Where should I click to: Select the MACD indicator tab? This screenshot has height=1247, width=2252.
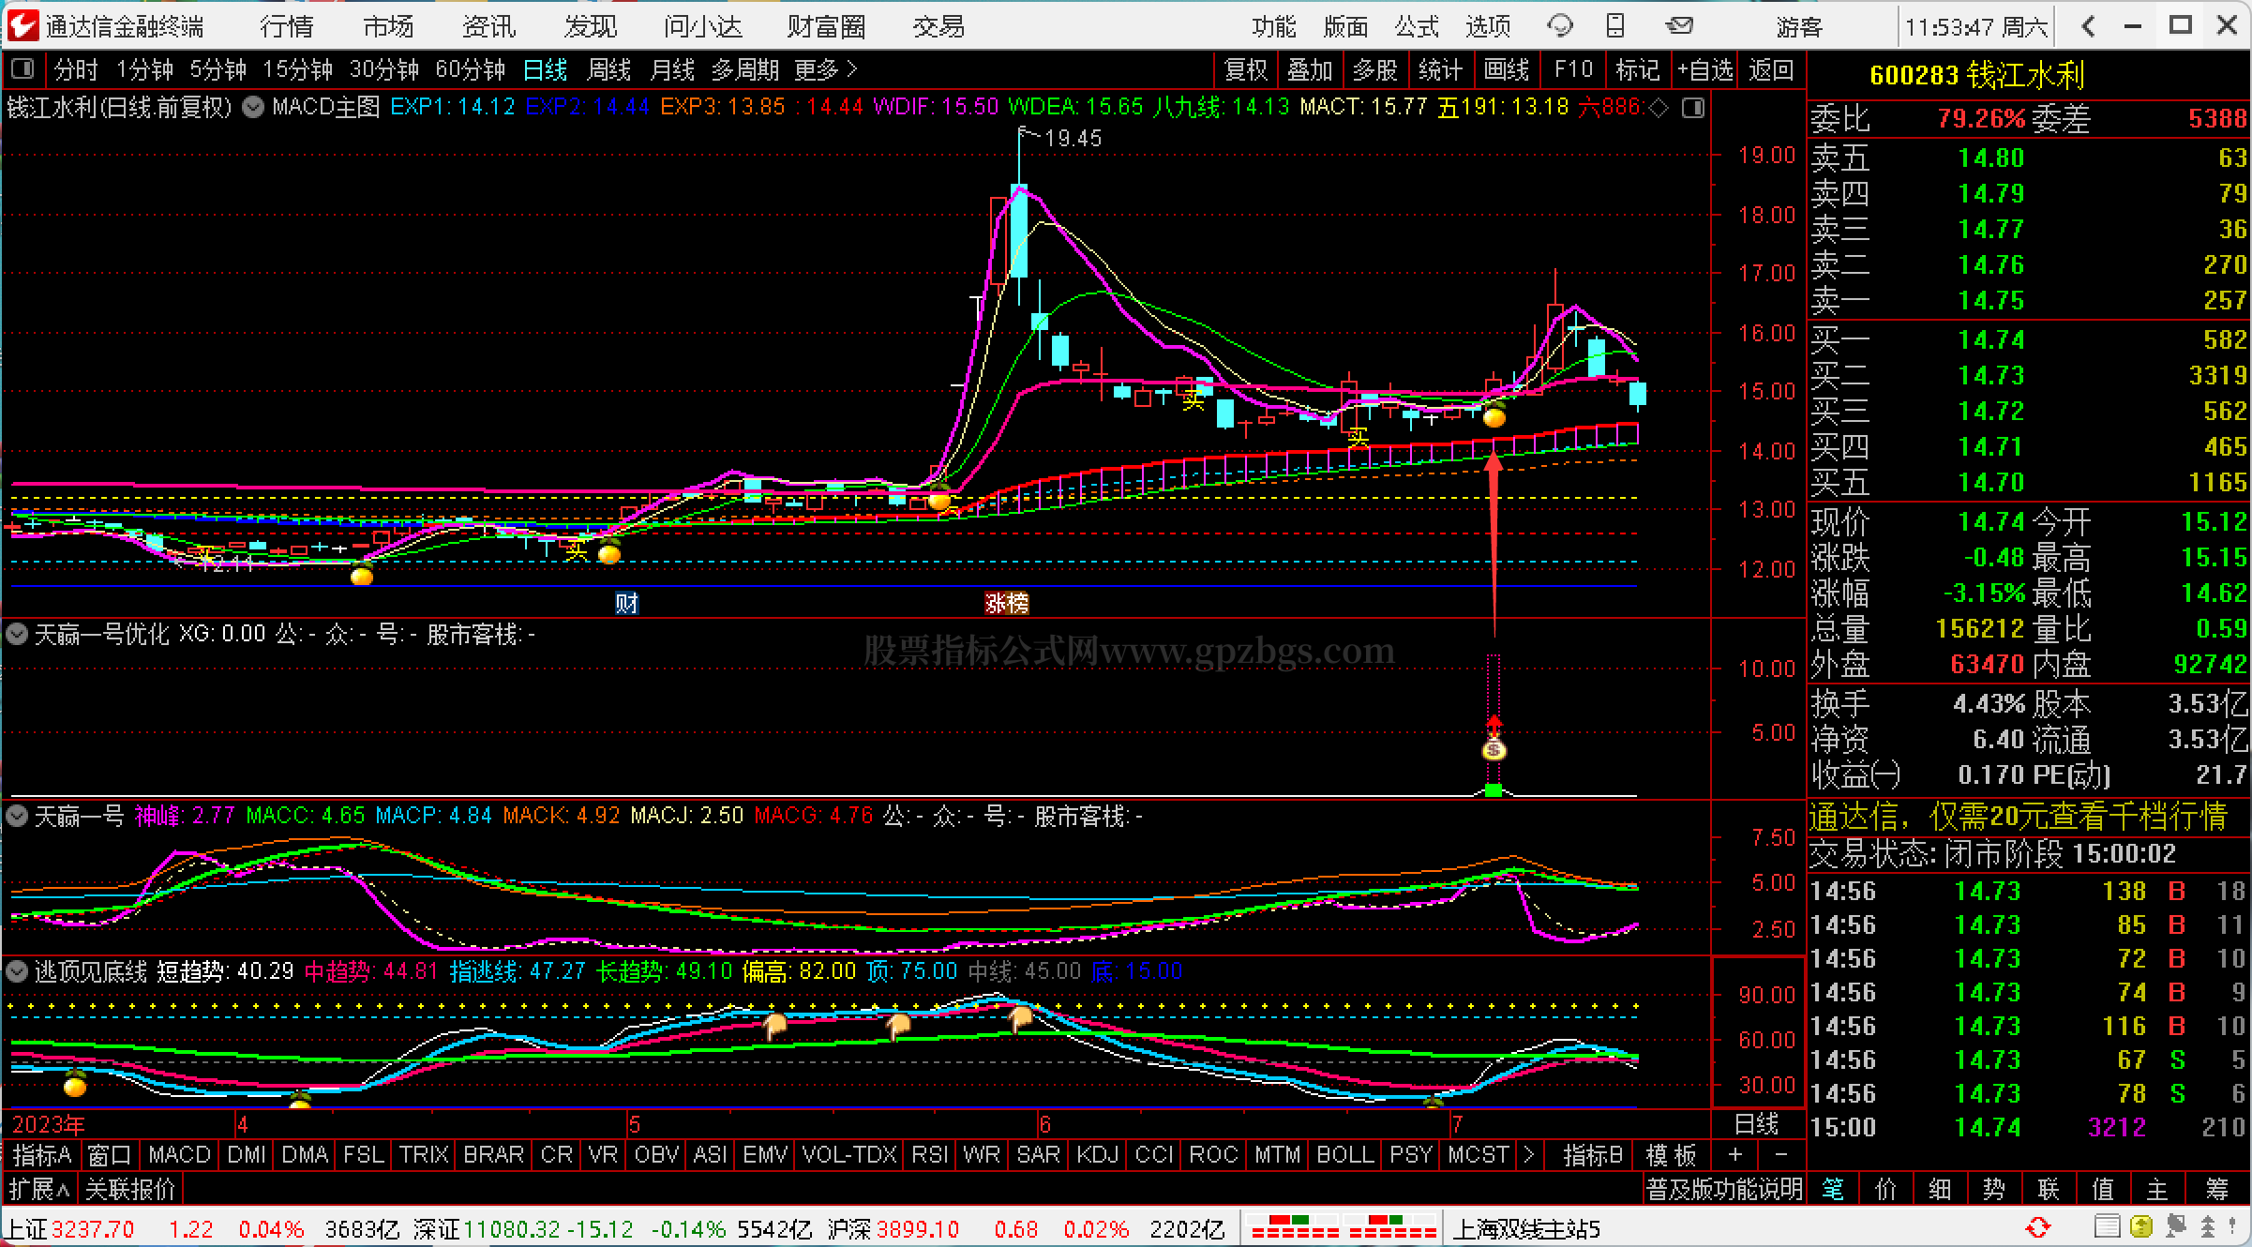click(179, 1155)
